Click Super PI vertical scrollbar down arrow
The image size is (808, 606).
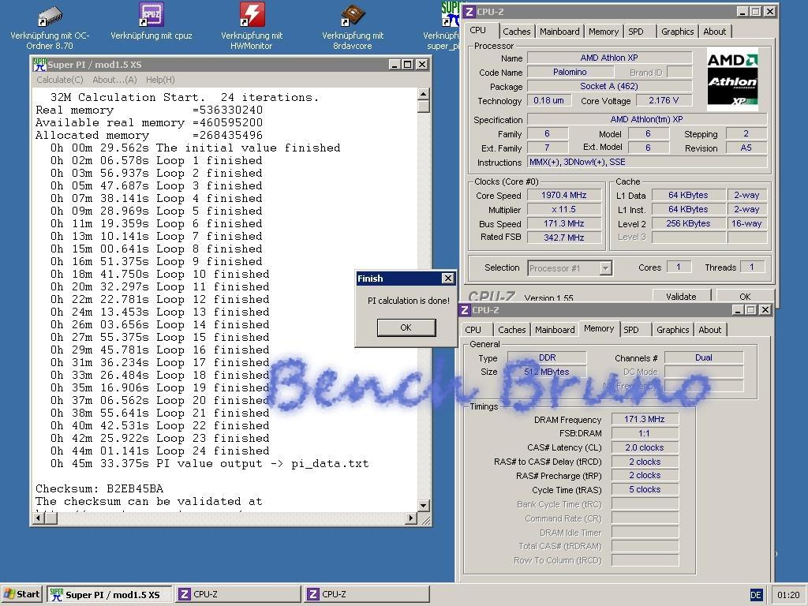[423, 506]
